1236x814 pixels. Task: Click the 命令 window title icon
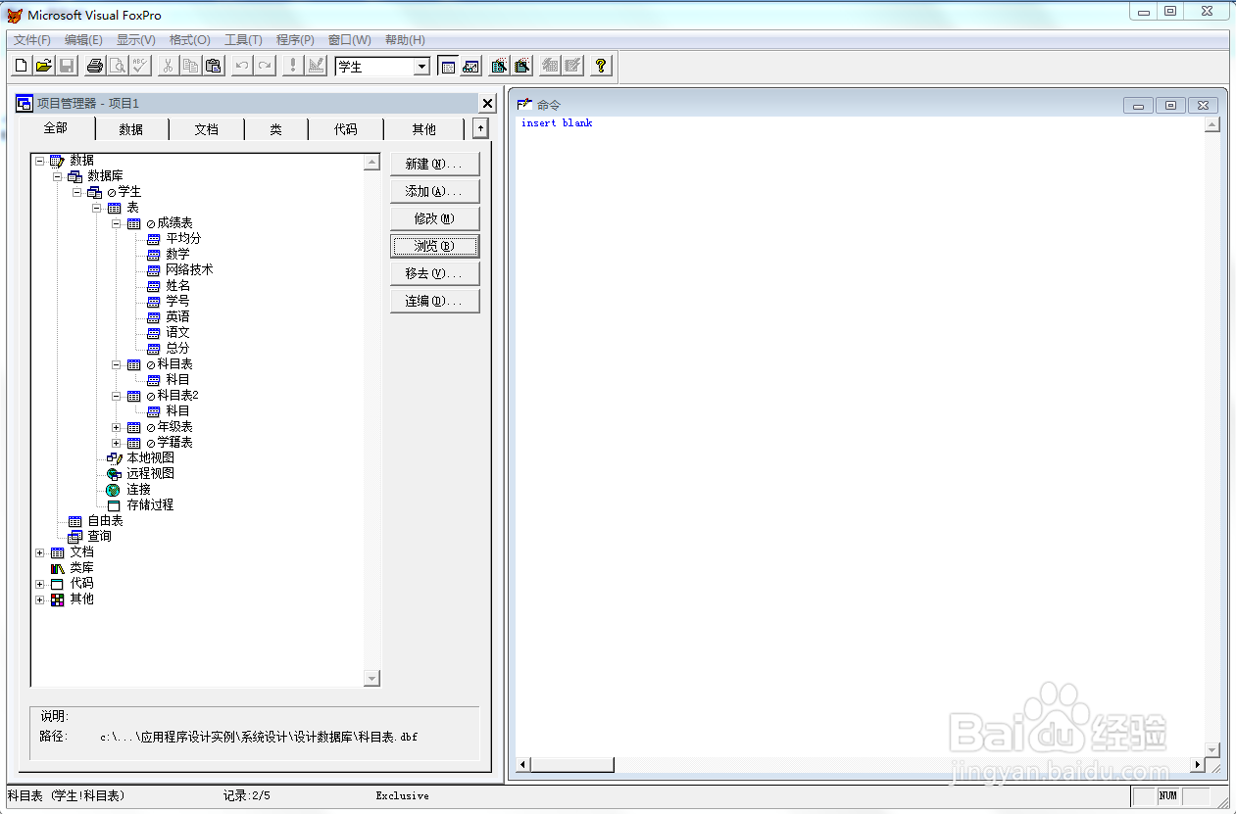click(524, 104)
